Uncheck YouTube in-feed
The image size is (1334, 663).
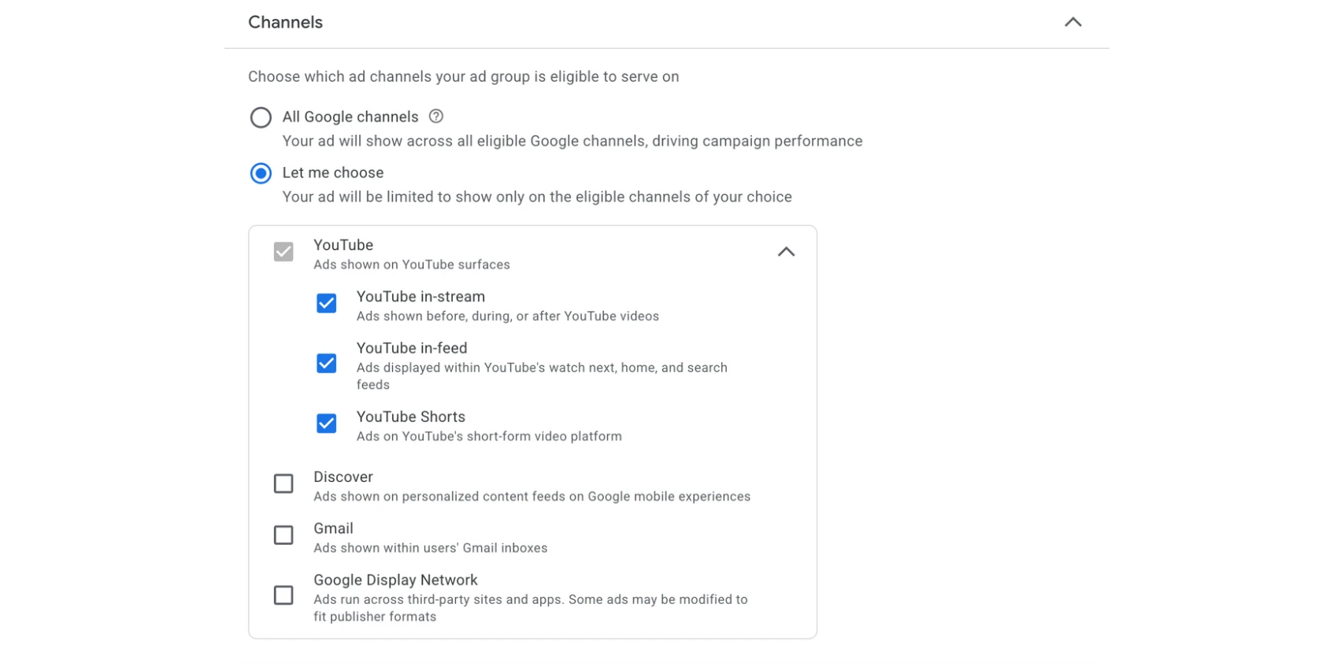point(326,362)
